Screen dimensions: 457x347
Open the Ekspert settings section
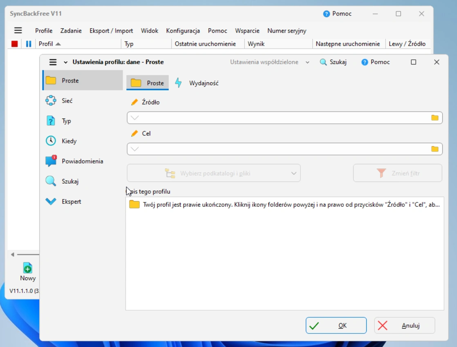click(83, 201)
